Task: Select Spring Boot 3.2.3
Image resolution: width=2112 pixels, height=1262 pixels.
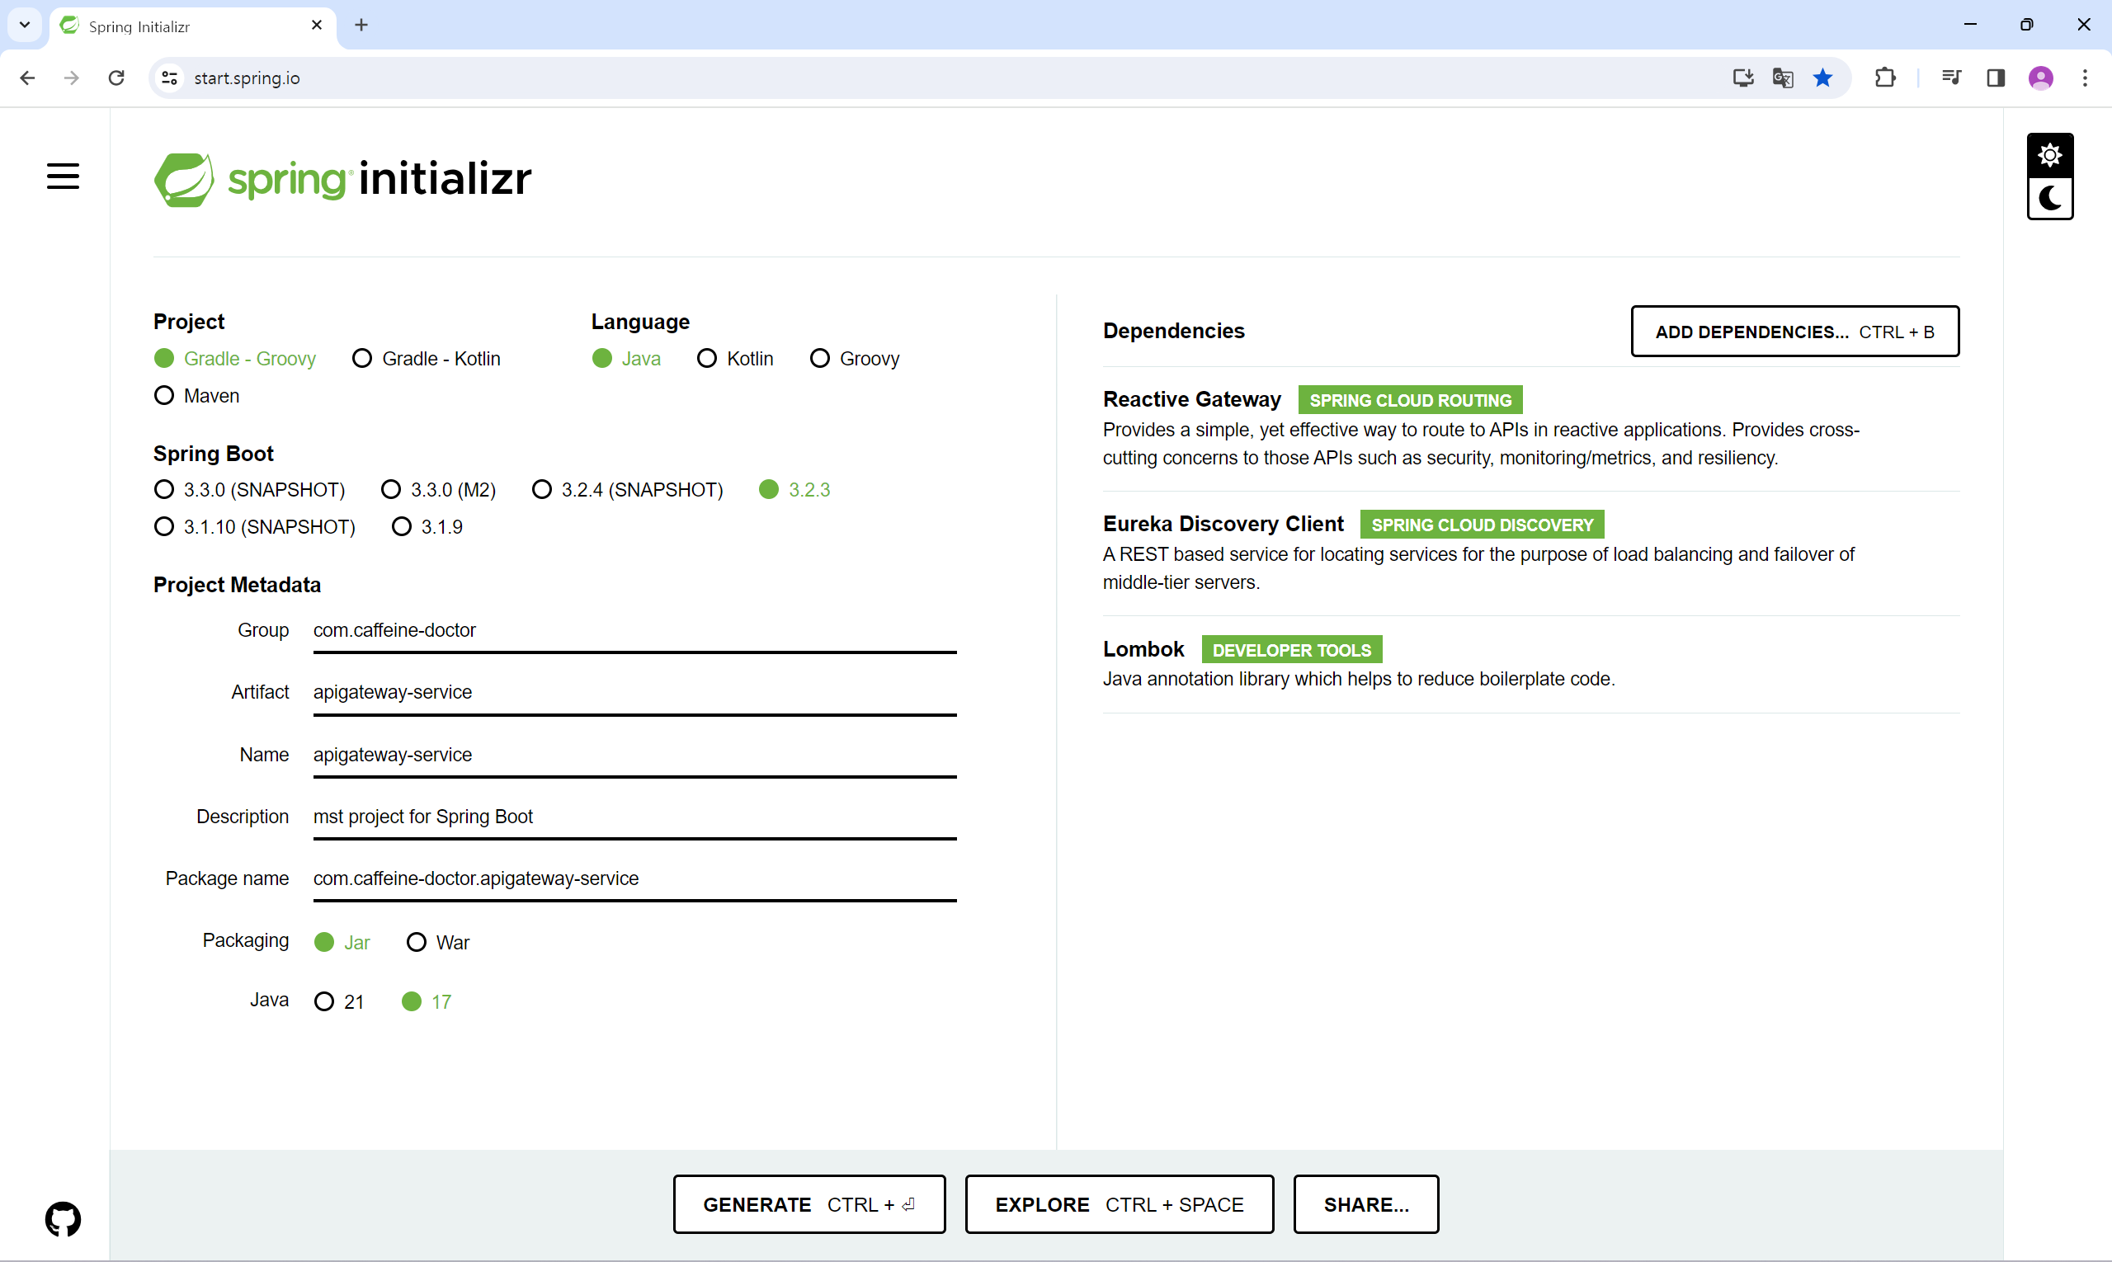Action: click(794, 490)
